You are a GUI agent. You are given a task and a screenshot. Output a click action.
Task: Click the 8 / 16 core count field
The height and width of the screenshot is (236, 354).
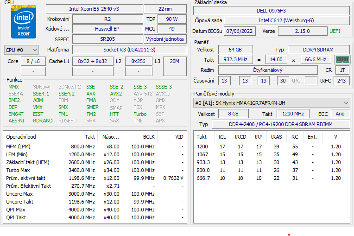point(33,61)
